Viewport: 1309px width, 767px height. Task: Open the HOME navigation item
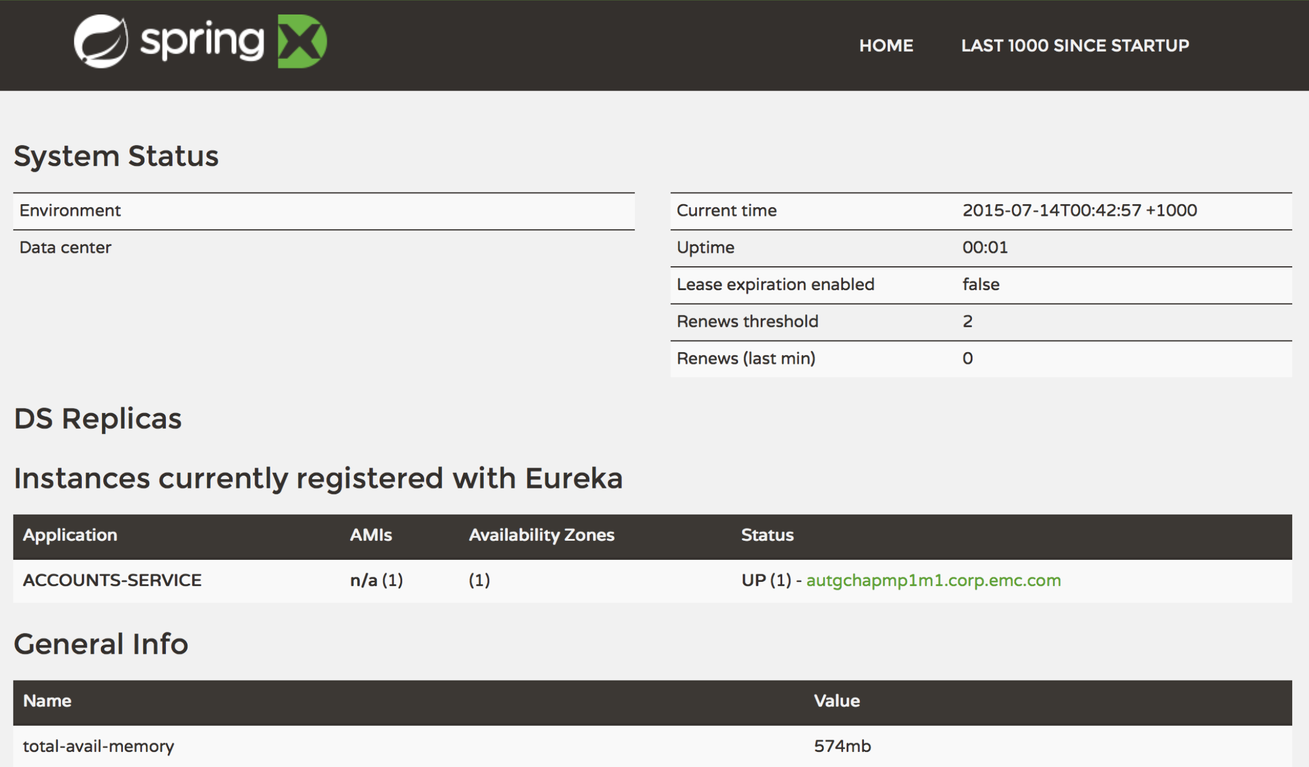(886, 46)
